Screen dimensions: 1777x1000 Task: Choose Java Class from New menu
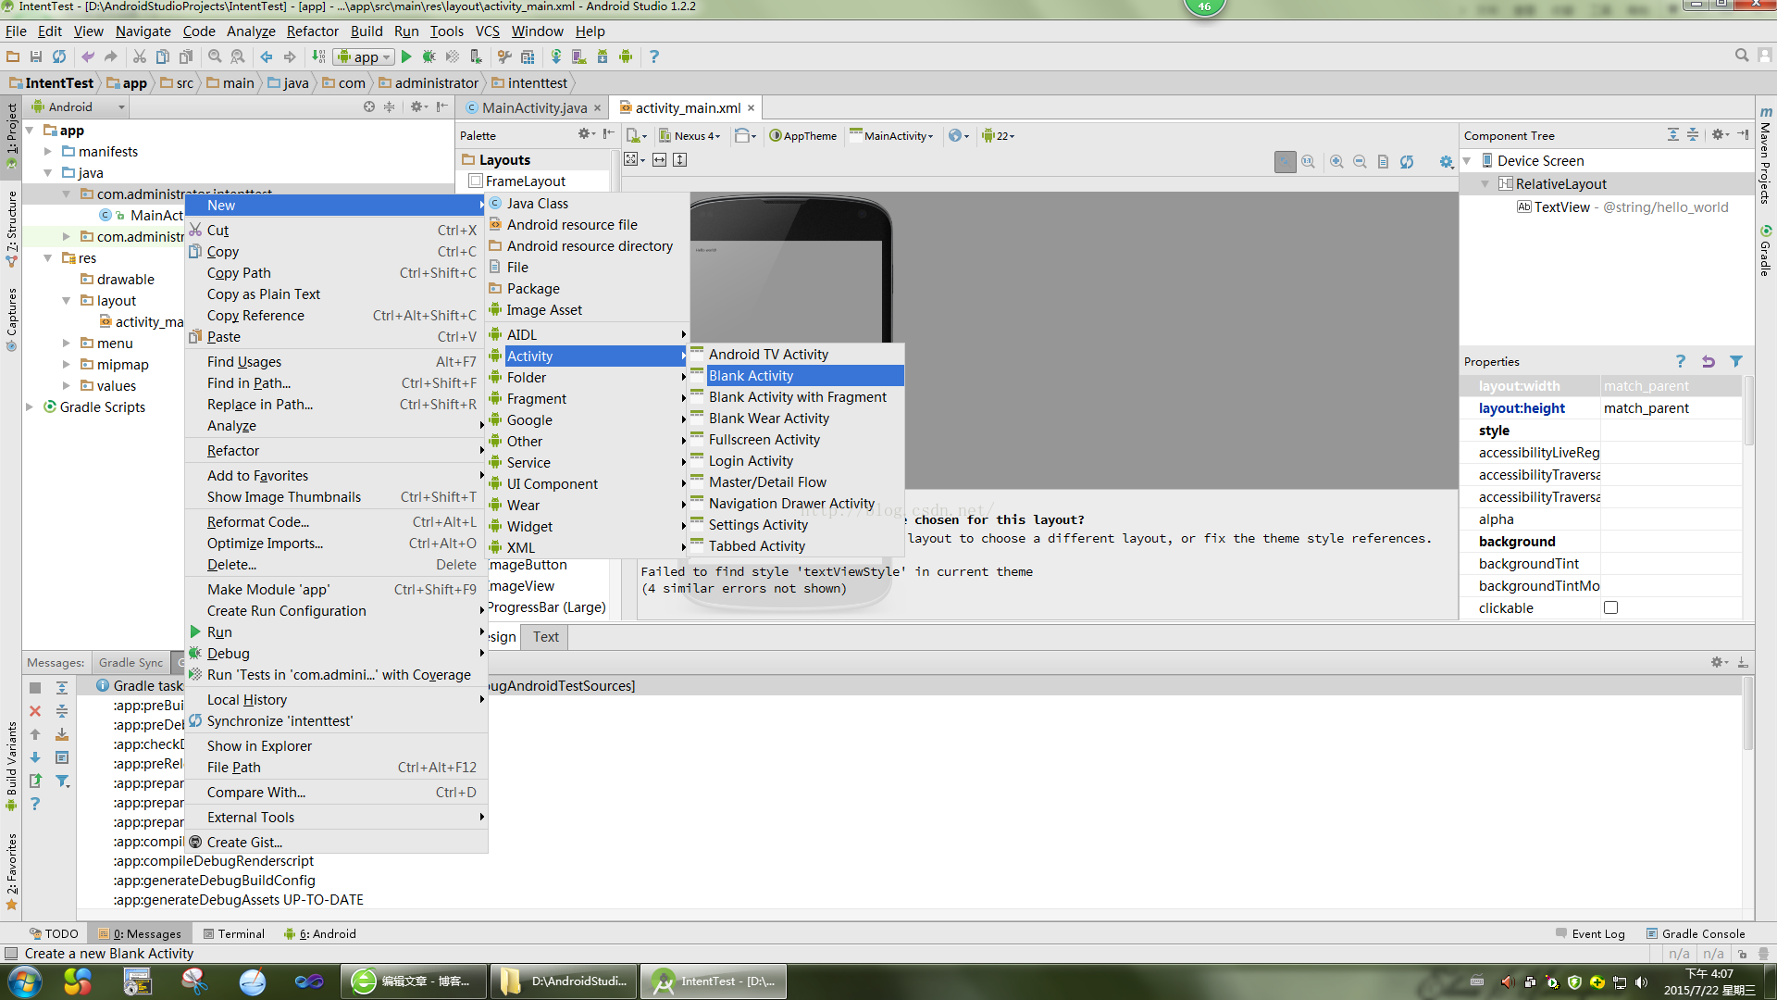coord(588,204)
